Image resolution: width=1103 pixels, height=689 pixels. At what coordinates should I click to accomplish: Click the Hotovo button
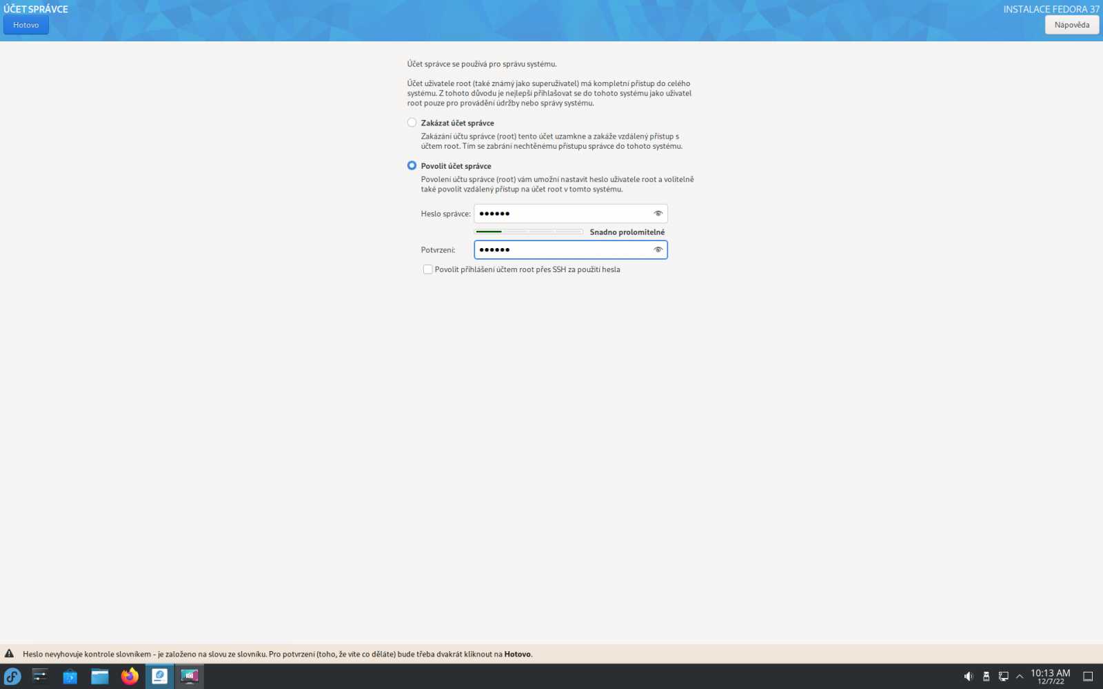[x=26, y=25]
